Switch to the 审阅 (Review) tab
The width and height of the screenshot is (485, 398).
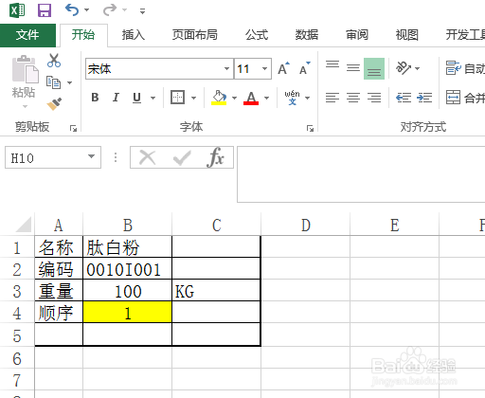click(357, 35)
